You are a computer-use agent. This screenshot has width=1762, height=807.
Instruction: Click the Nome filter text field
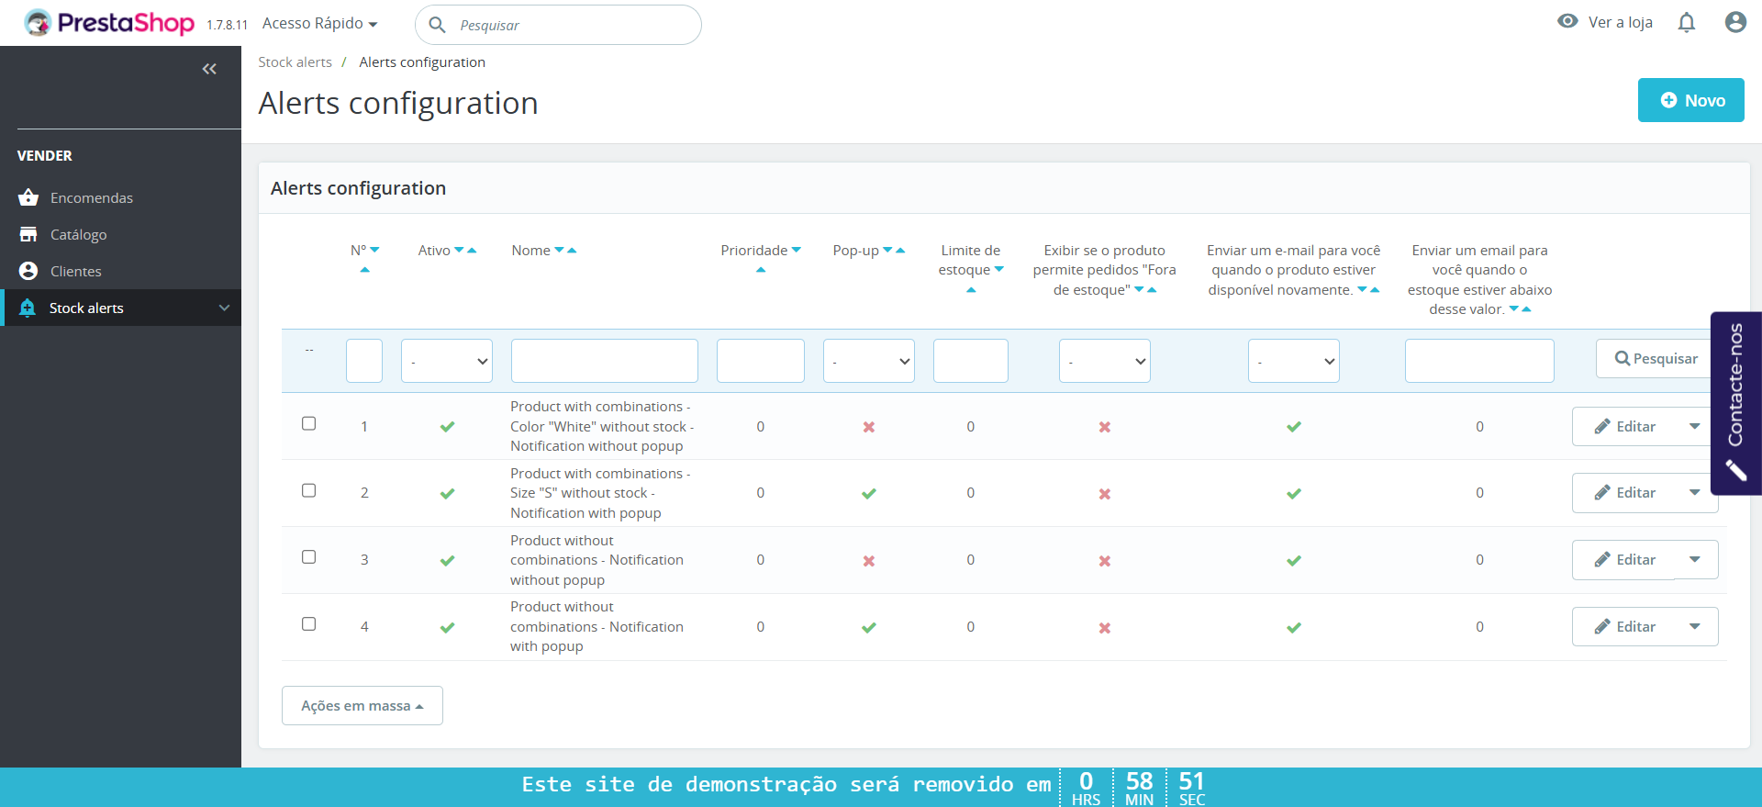[604, 361]
